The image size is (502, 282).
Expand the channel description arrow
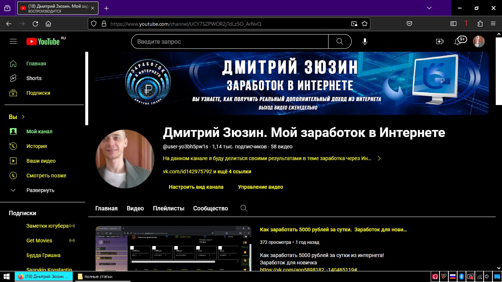[x=379, y=158]
